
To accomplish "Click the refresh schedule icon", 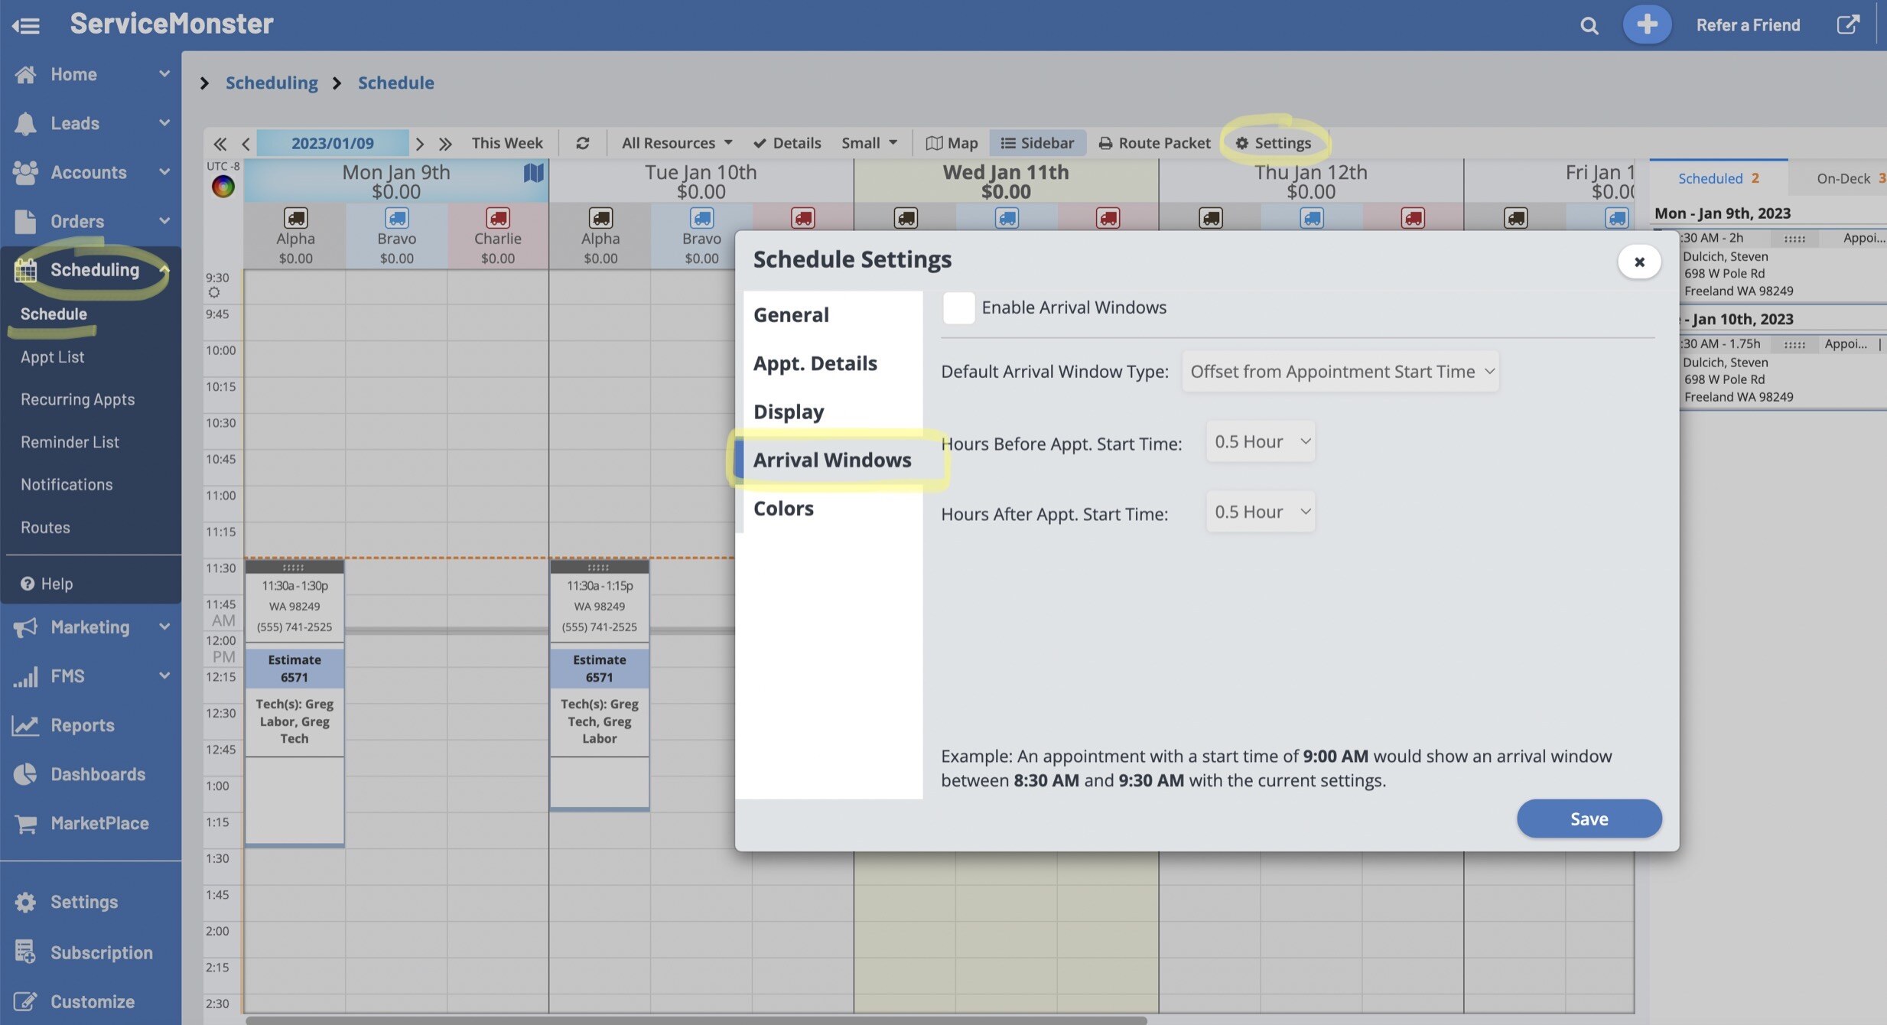I will [582, 143].
